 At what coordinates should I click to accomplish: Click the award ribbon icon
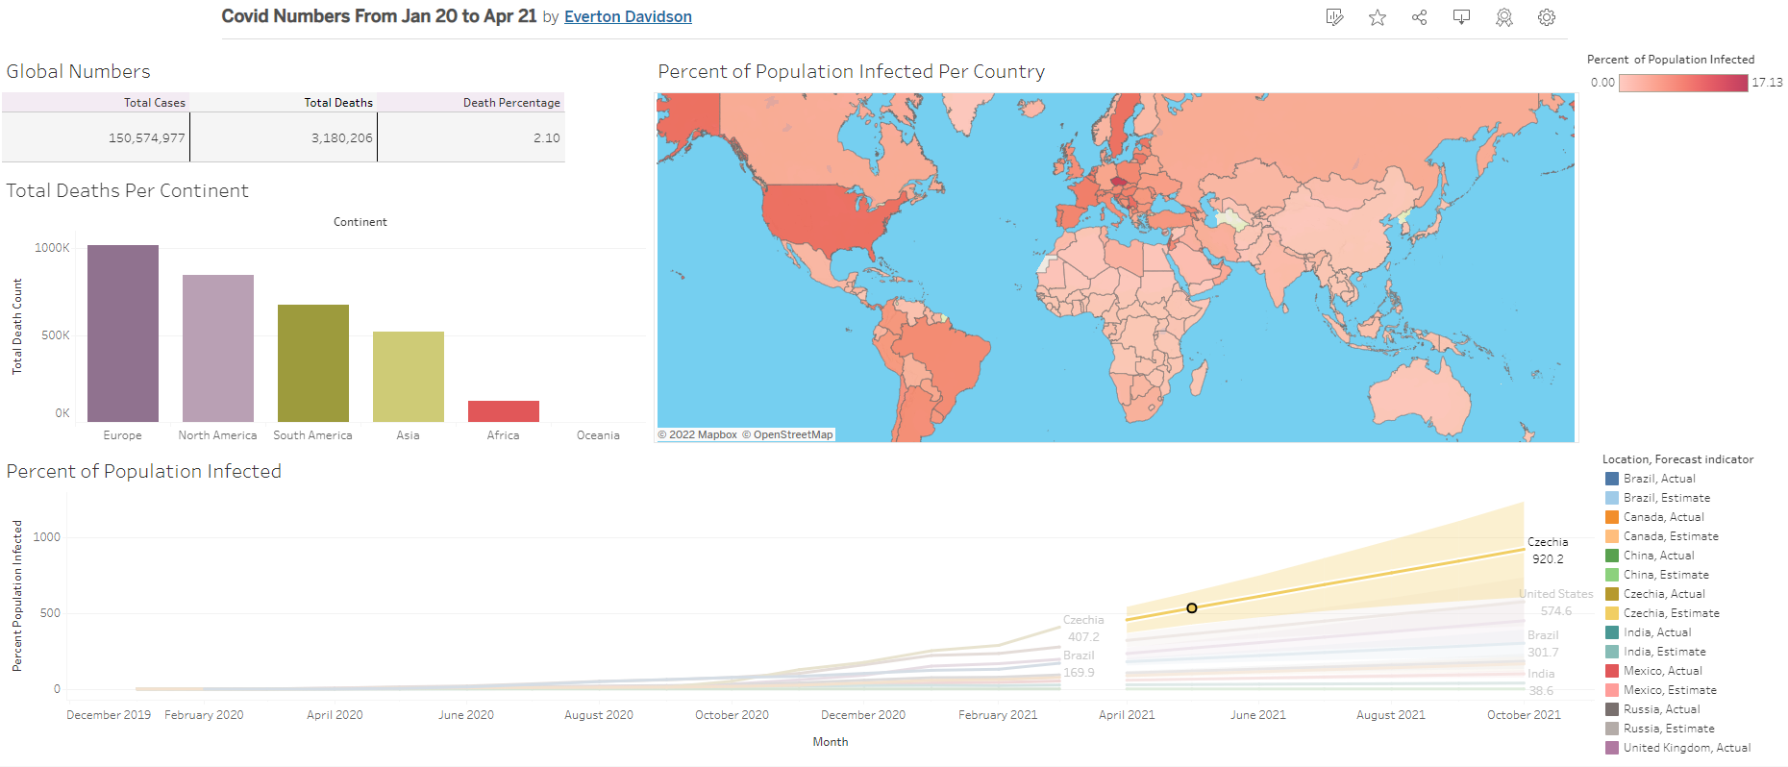pyautogui.click(x=1504, y=17)
